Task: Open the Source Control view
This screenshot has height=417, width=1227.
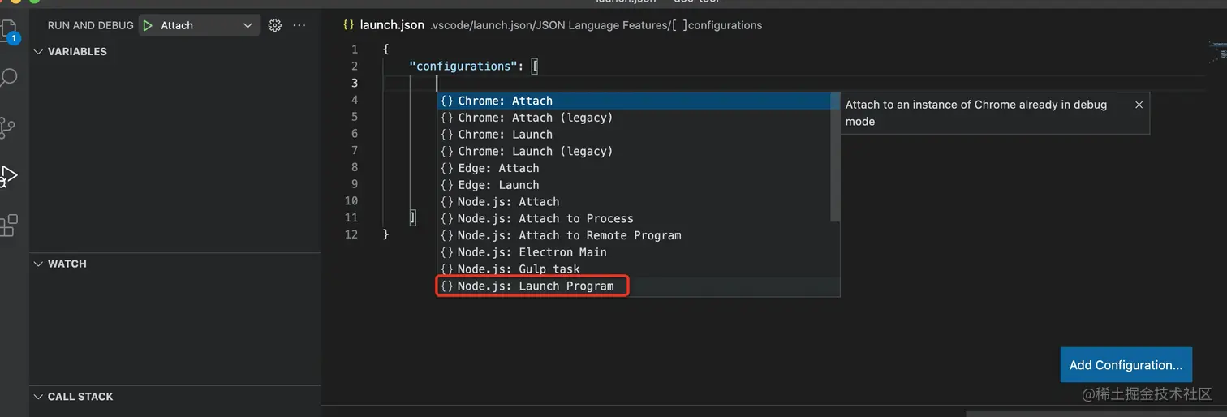Action: (8, 127)
